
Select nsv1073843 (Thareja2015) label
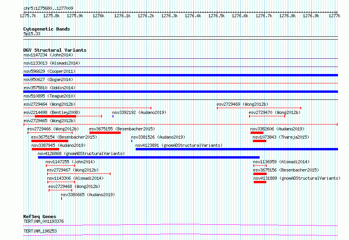click(281, 137)
